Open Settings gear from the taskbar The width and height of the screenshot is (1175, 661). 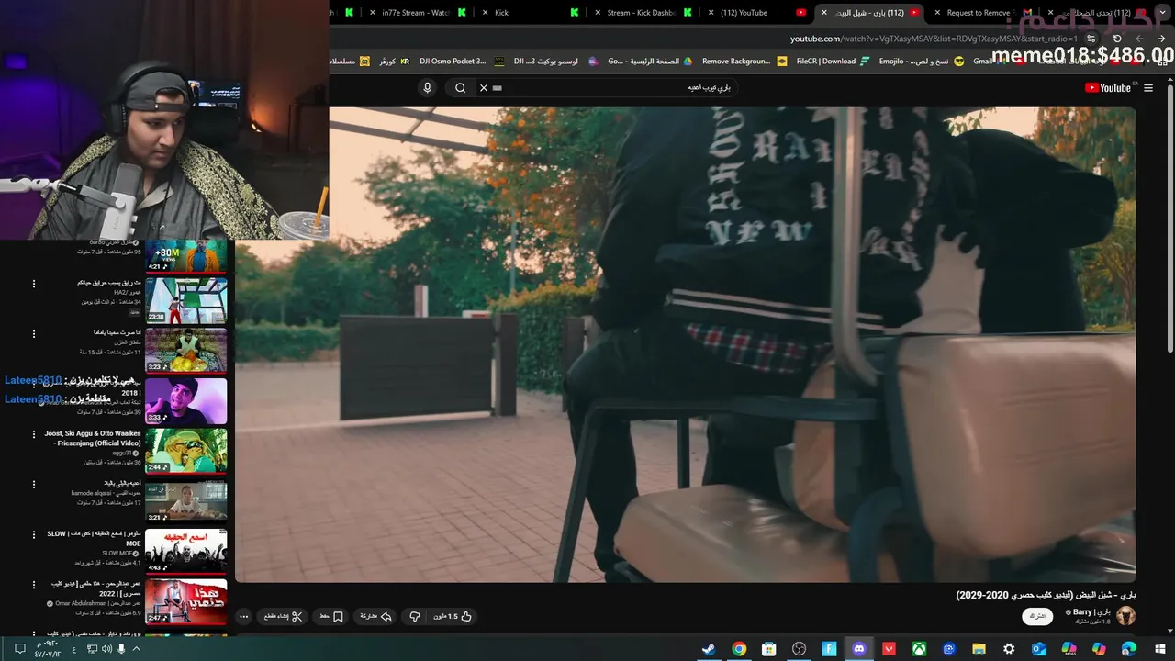(1009, 649)
